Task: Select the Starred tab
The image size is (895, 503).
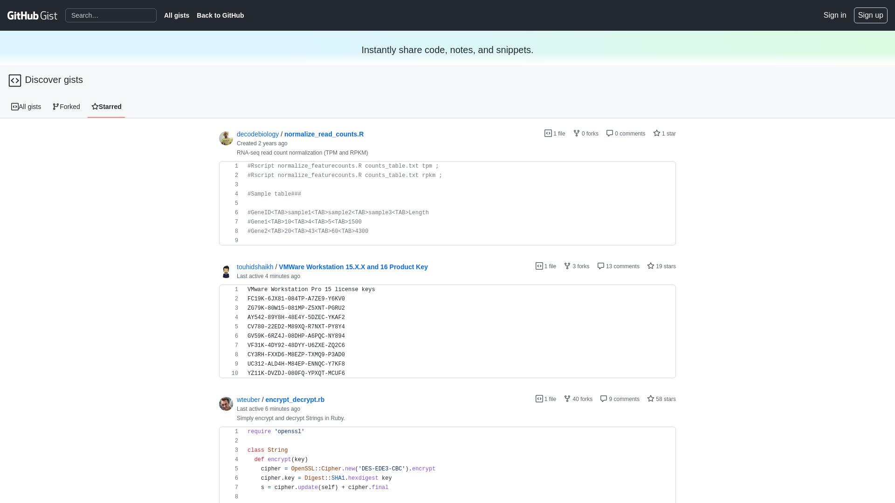Action: click(106, 107)
